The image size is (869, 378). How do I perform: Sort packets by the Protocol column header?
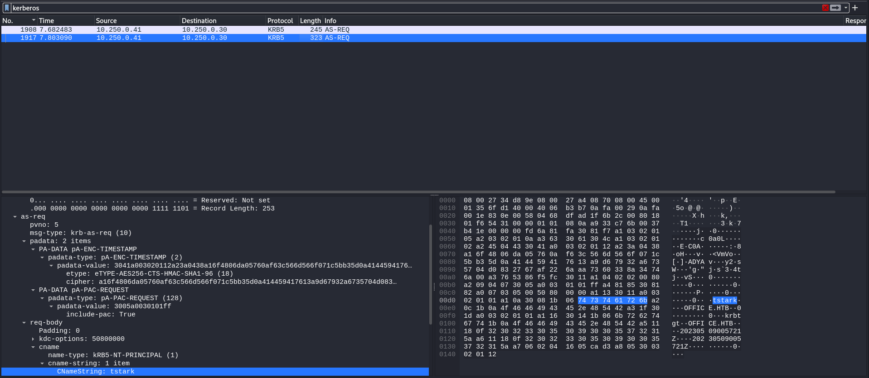point(282,20)
